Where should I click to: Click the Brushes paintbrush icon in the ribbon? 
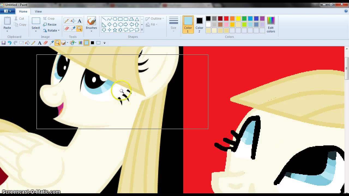click(91, 21)
